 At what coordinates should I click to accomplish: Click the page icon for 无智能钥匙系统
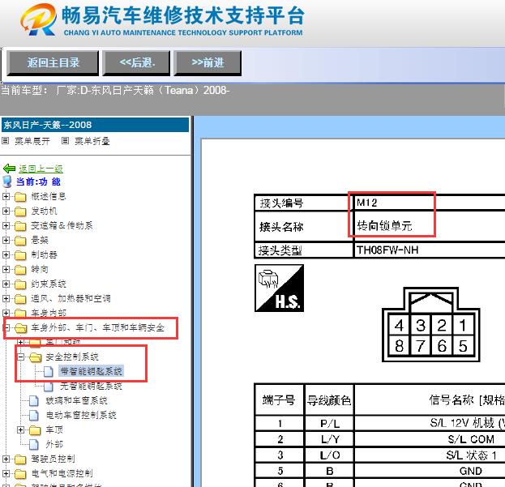coord(49,386)
